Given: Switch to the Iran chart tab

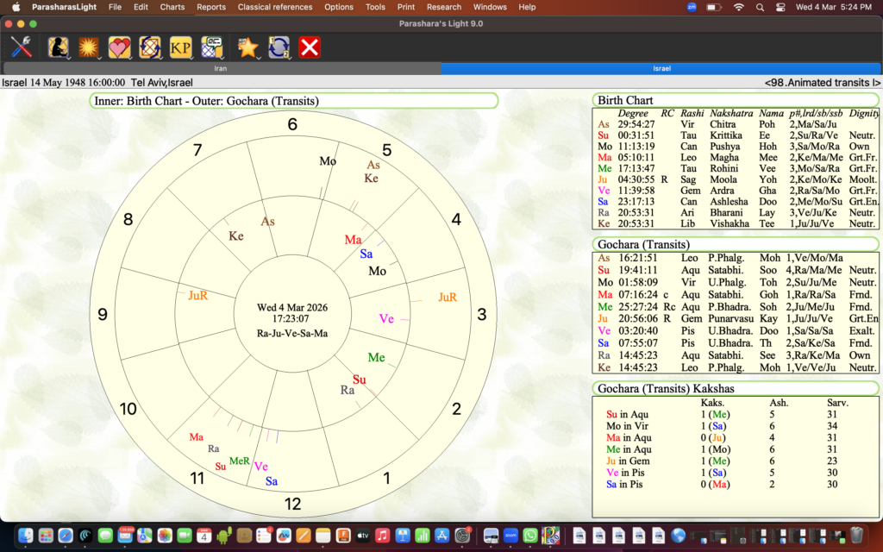Looking at the screenshot, I should pos(221,68).
